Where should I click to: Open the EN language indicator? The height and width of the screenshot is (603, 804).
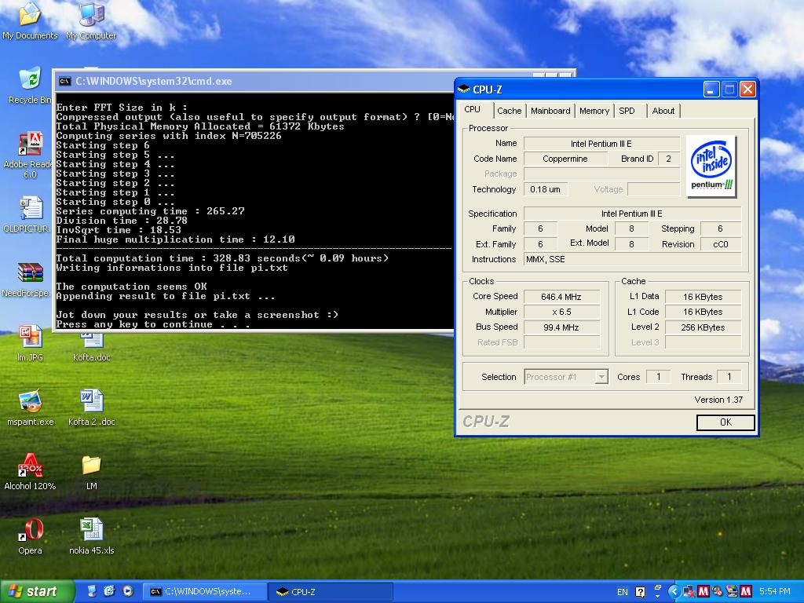pos(623,592)
